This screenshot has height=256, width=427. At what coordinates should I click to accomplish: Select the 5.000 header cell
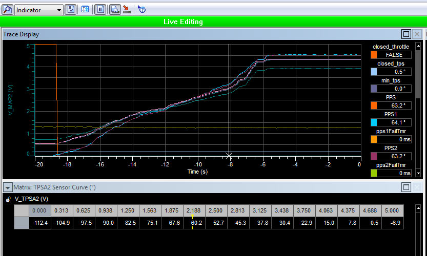(392, 210)
